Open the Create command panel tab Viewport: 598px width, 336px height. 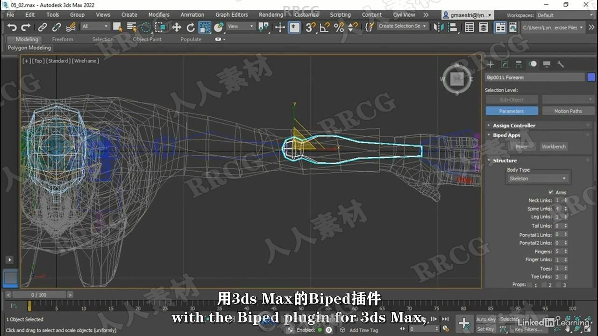491,64
